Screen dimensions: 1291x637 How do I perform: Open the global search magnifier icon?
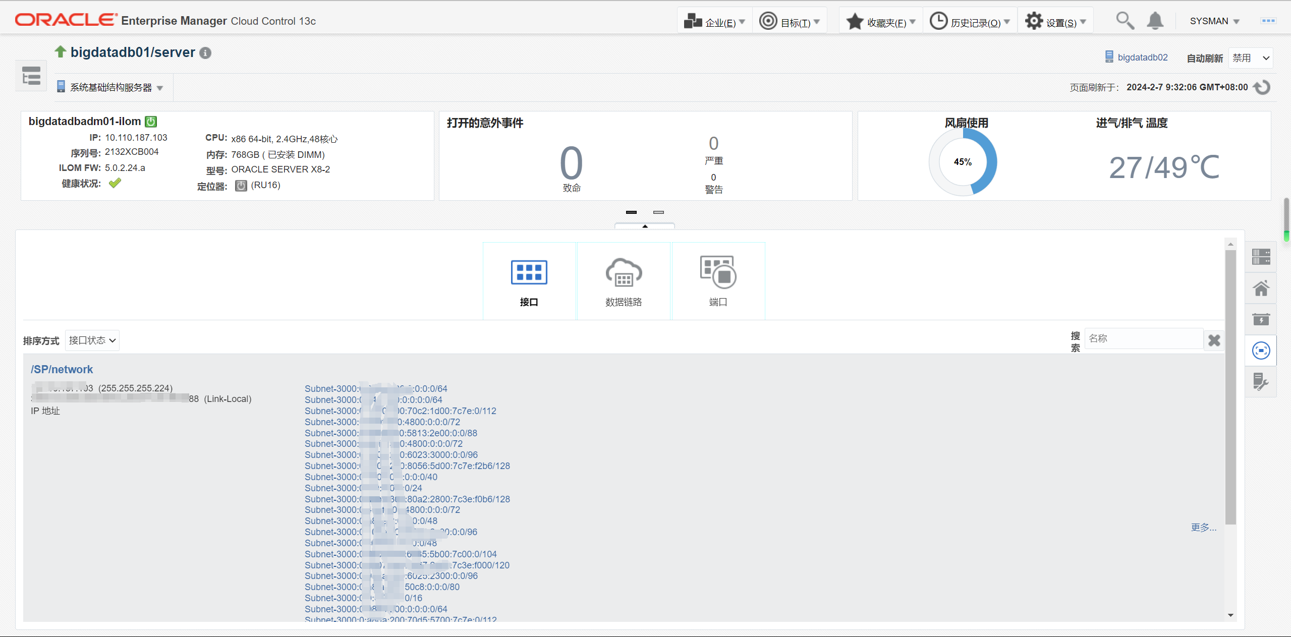click(x=1125, y=21)
